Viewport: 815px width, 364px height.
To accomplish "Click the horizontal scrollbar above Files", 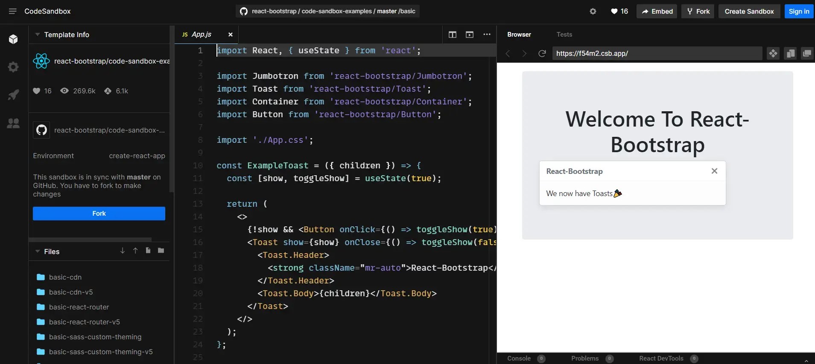I will click(x=90, y=240).
